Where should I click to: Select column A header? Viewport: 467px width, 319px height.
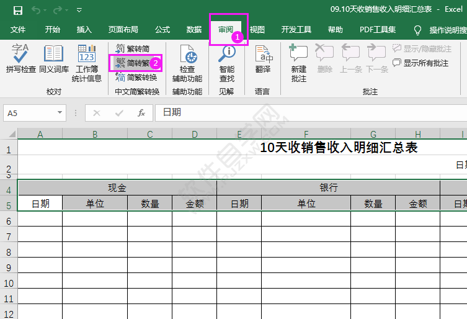(x=40, y=134)
